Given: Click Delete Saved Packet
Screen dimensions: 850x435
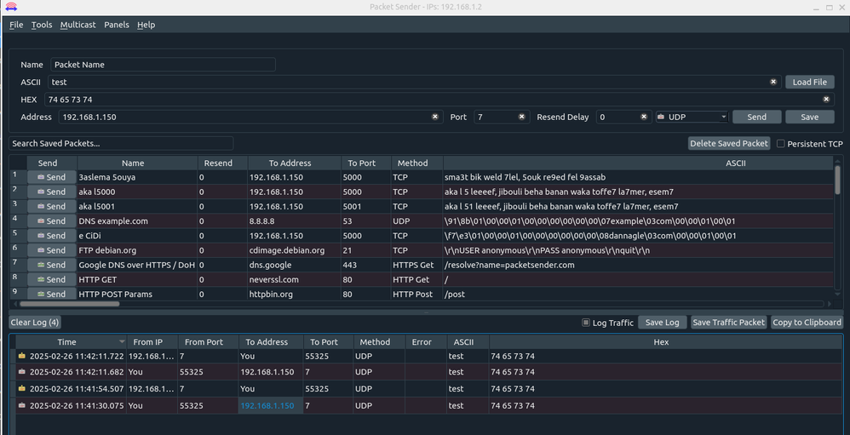Looking at the screenshot, I should point(729,144).
